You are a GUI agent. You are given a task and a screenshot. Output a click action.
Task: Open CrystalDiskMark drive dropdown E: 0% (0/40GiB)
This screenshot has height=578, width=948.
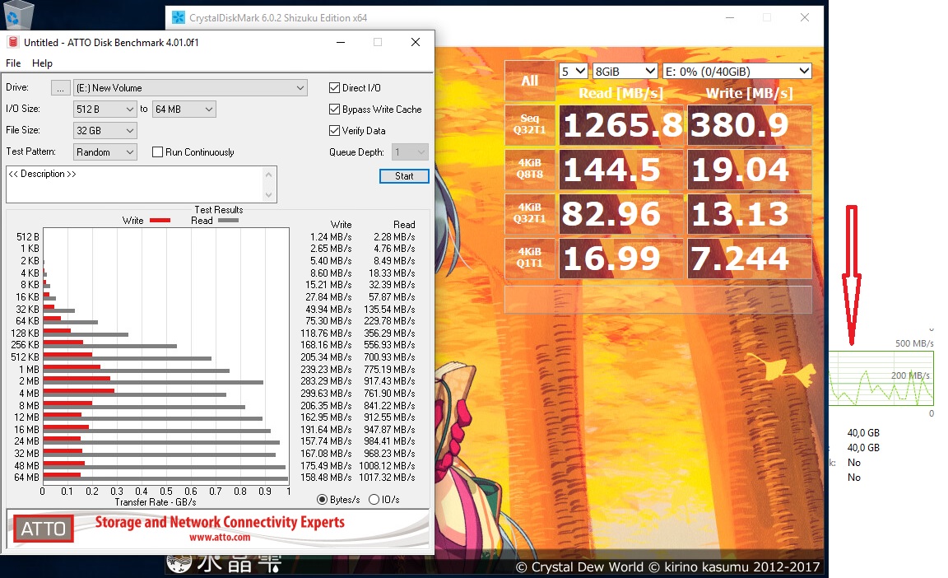pyautogui.click(x=737, y=72)
